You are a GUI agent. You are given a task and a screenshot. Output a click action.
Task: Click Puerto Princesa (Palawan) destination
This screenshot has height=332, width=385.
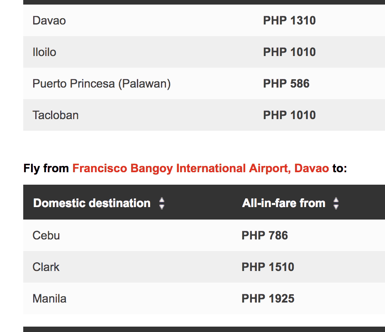point(102,84)
